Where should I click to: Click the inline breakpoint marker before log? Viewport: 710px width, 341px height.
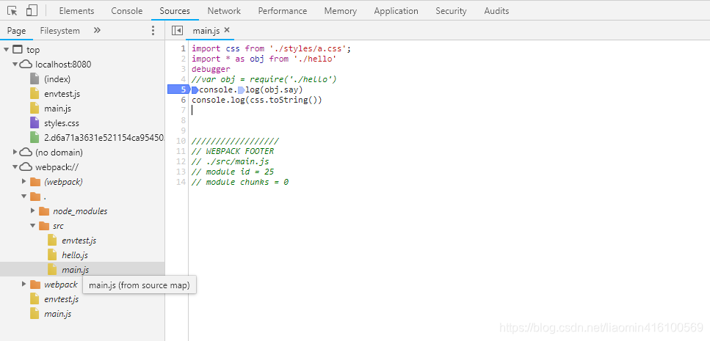pos(241,89)
